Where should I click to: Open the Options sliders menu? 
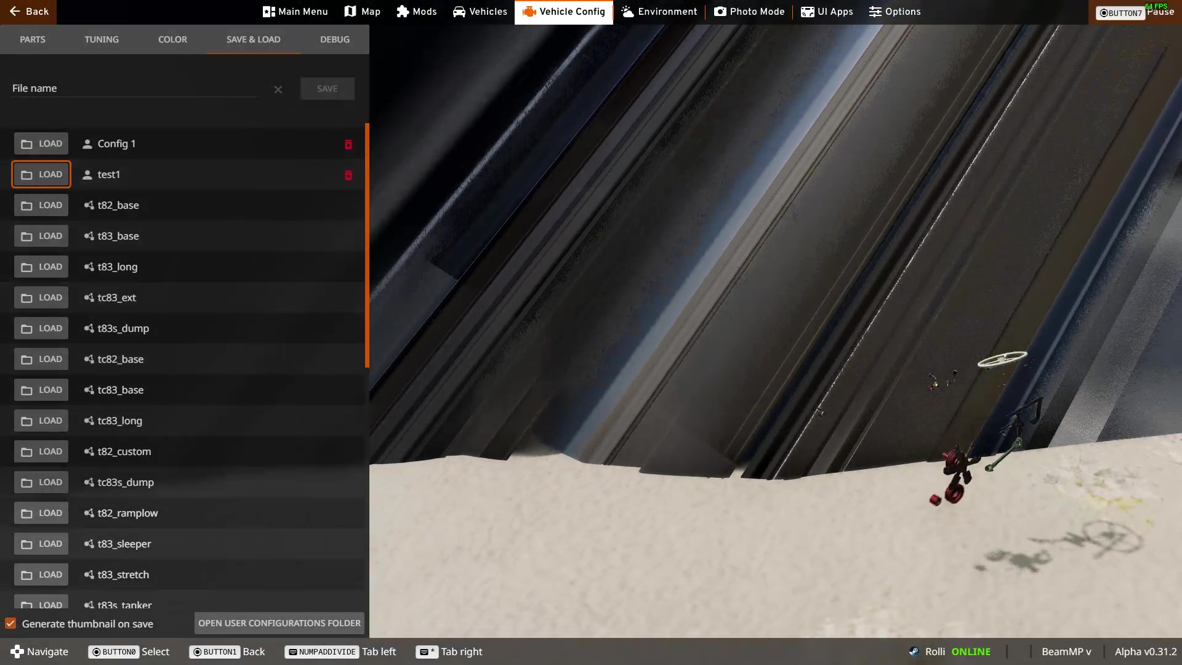895,12
